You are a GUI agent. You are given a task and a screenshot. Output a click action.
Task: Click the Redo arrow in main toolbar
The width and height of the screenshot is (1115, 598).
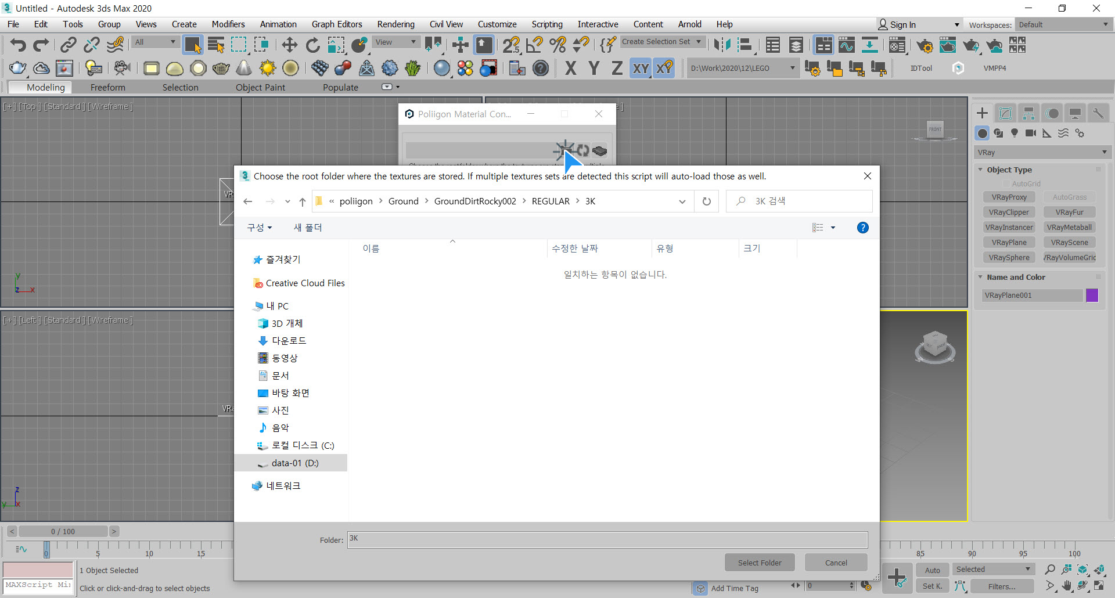point(41,45)
